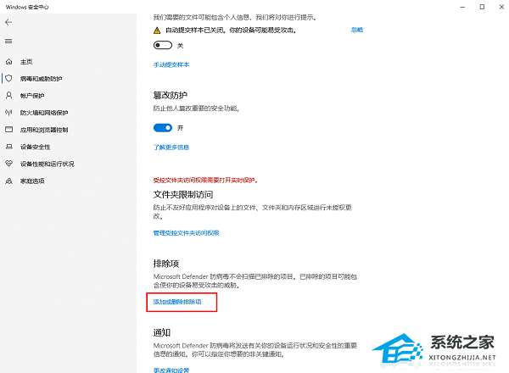Open the hamburger navigation menu
The height and width of the screenshot is (373, 509).
click(8, 42)
